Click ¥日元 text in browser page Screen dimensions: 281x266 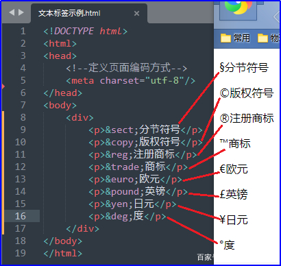tap(234, 220)
